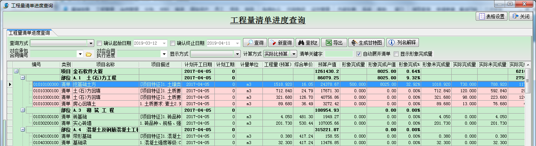Click the 项目名称 column header
Screen dimensions: 536x146
click(105, 64)
